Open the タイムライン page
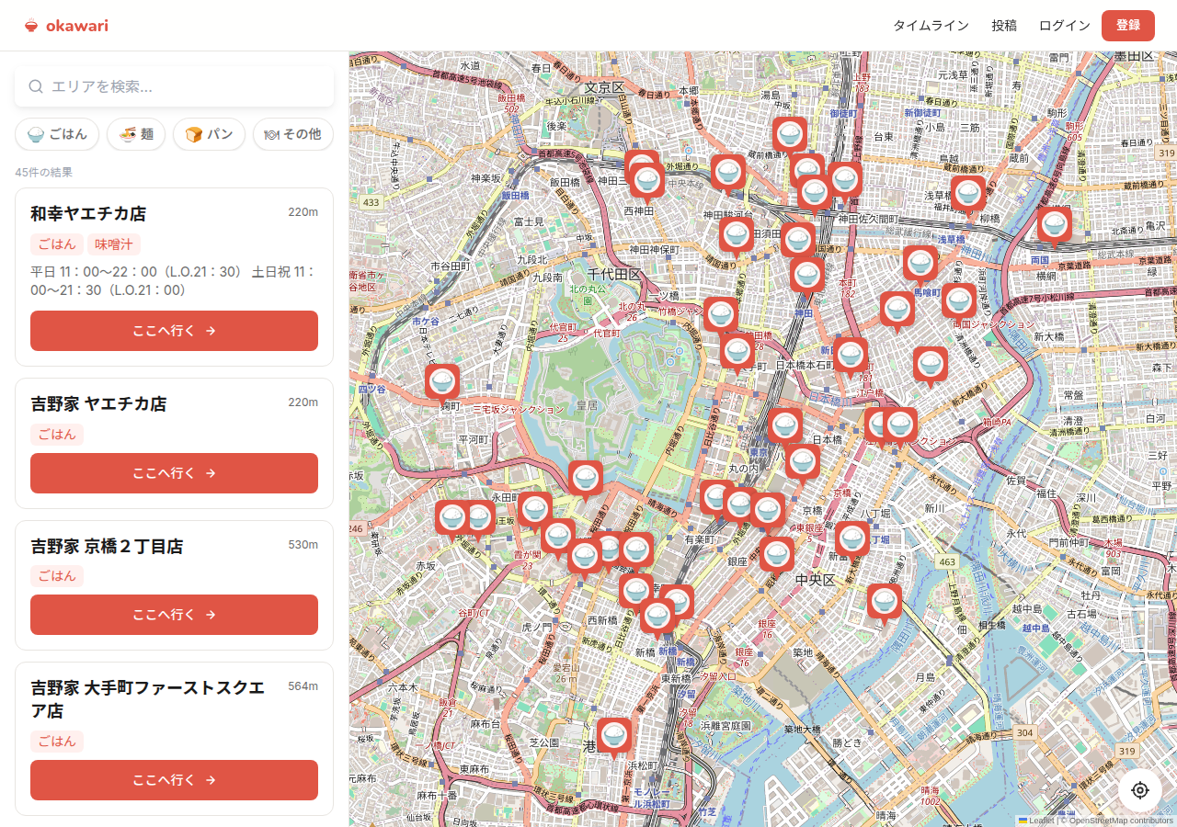 click(931, 26)
